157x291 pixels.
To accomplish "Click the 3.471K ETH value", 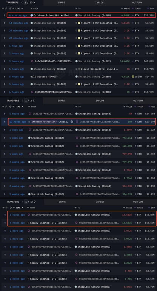I will click(x=128, y=287).
